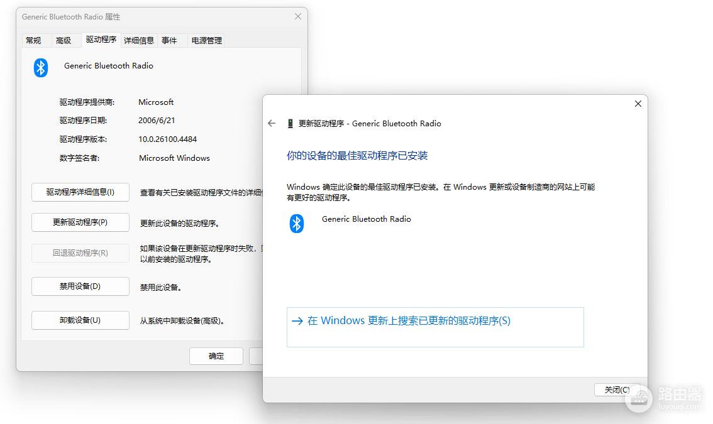
Task: Click the Generic Bluetooth Radio 属性 title bar text
Action: [x=71, y=17]
